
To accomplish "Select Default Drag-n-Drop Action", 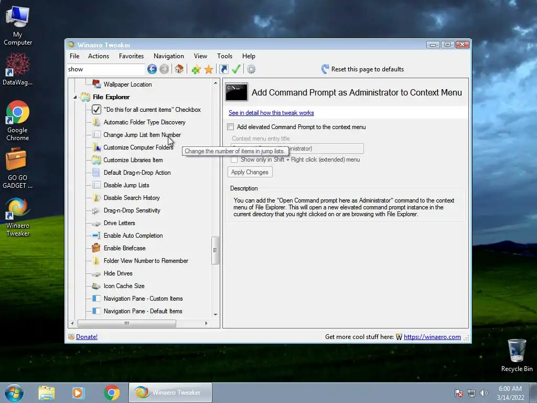I will point(137,172).
